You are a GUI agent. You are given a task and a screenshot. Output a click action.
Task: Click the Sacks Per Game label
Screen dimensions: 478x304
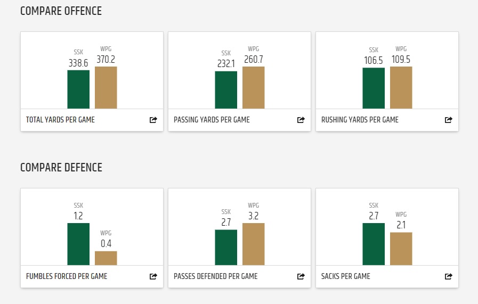[x=345, y=276]
